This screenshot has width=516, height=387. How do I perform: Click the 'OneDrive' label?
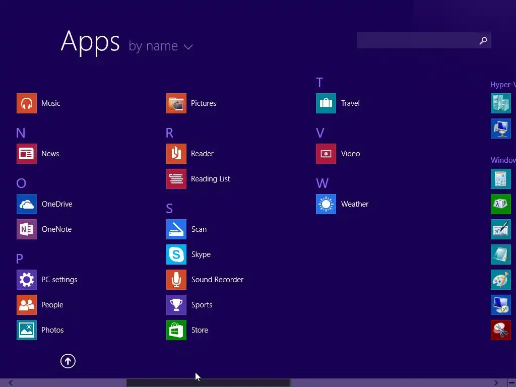coord(57,204)
